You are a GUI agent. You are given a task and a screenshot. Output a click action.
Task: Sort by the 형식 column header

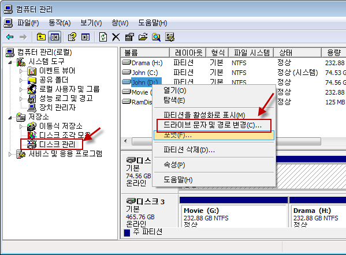217,52
